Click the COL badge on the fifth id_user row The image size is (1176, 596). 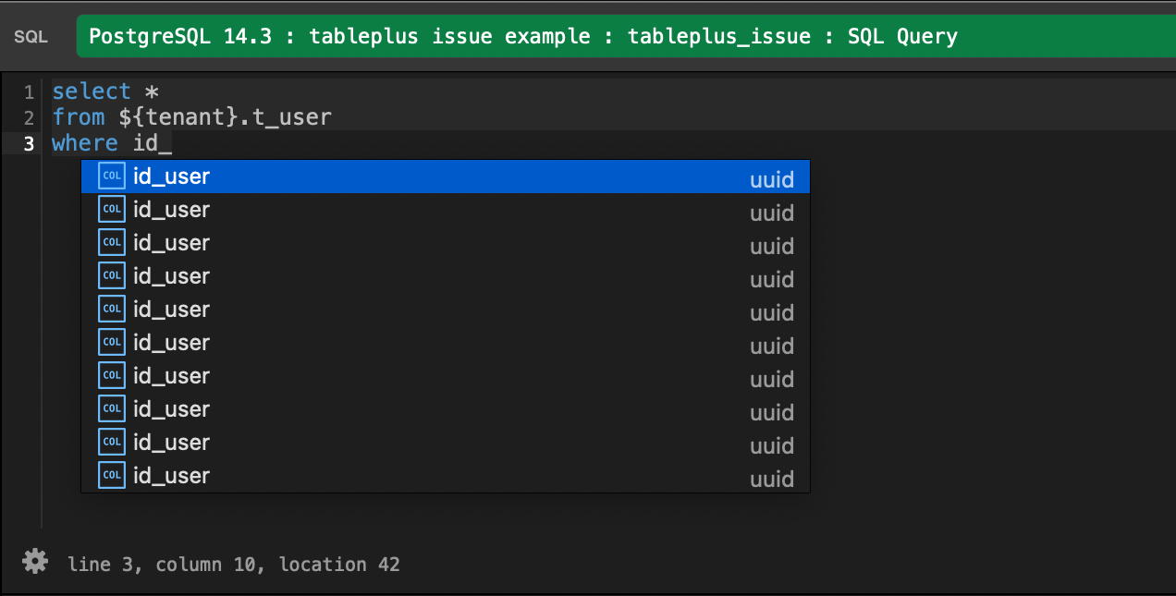(111, 309)
